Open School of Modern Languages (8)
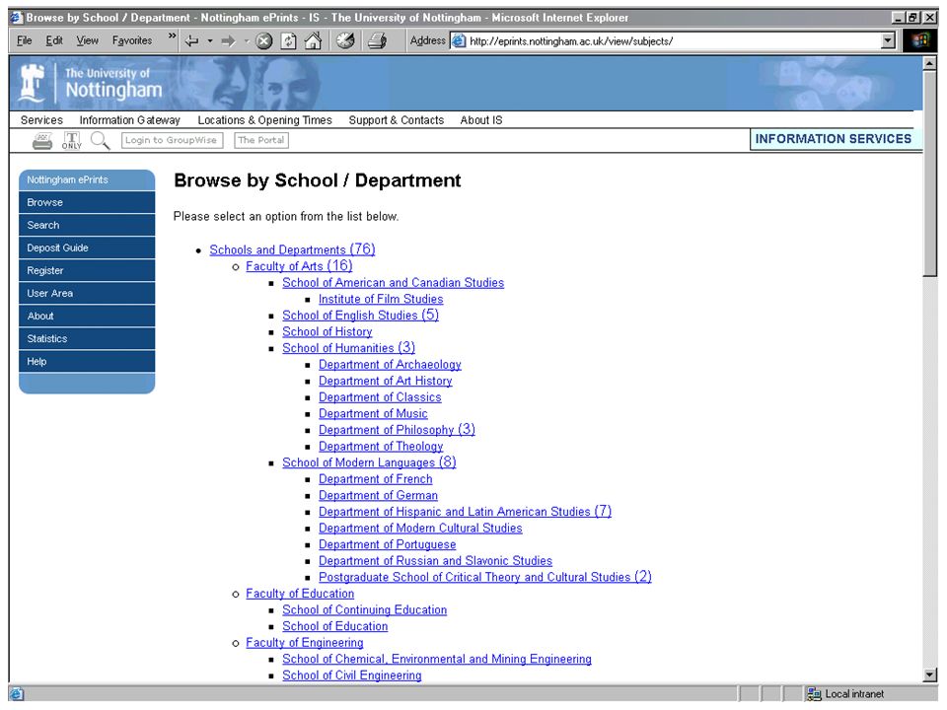 pyautogui.click(x=369, y=462)
